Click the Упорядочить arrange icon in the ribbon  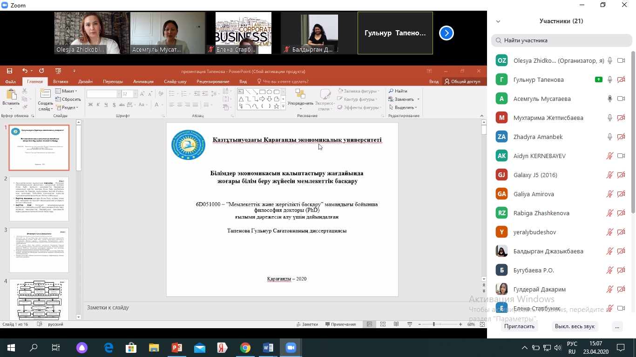[300, 98]
